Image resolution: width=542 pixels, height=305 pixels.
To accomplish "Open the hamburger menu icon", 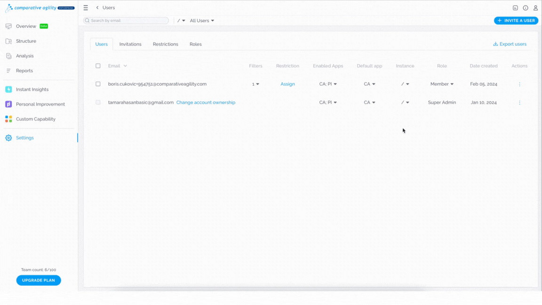I will [86, 8].
